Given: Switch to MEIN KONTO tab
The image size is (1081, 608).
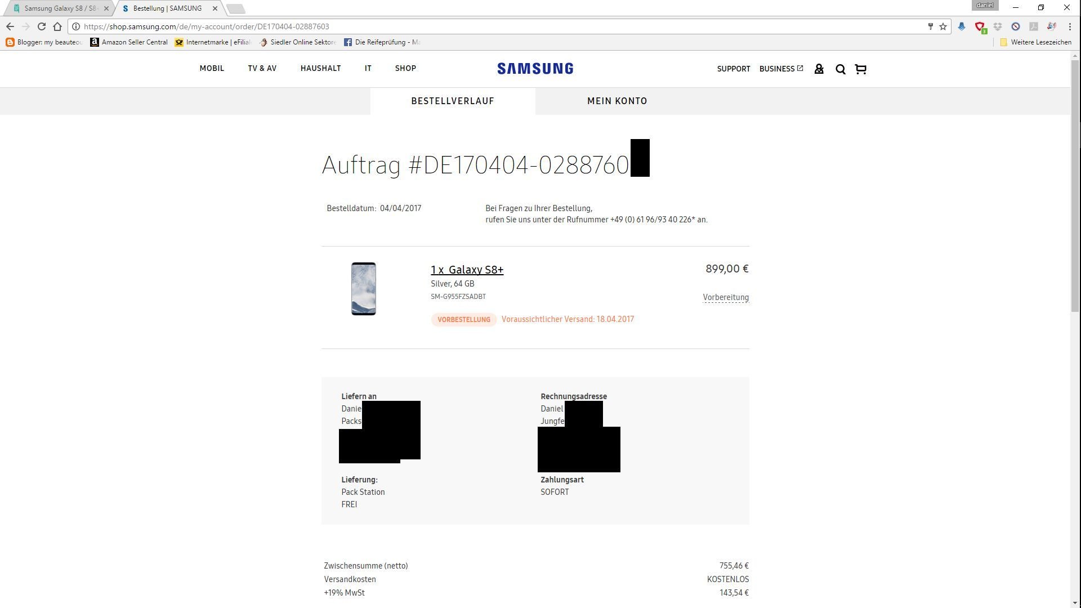Looking at the screenshot, I should tap(617, 101).
